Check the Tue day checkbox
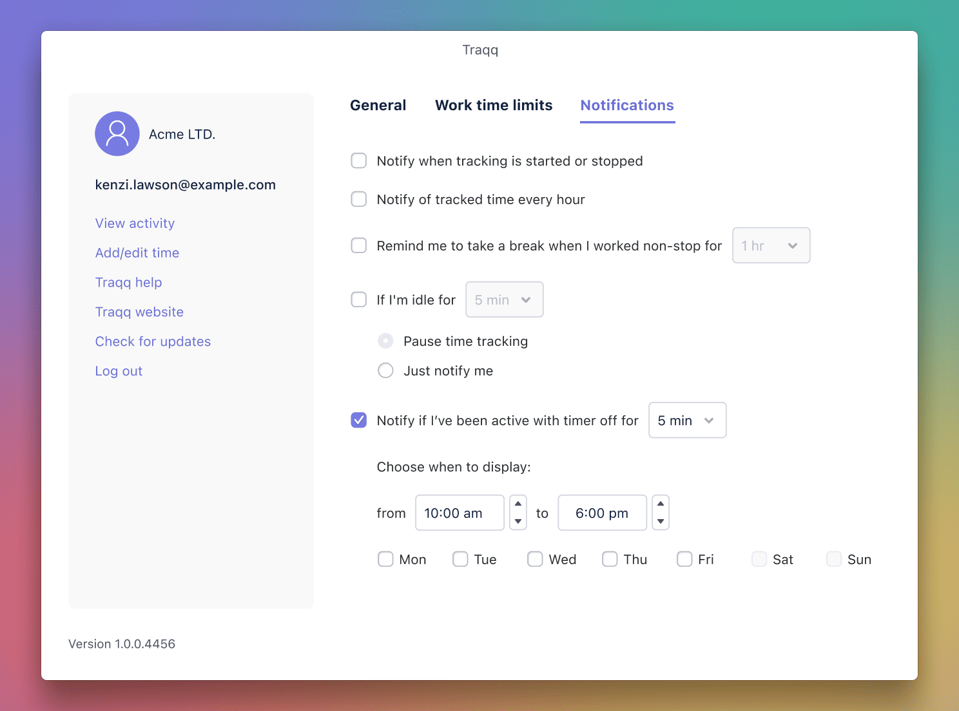The width and height of the screenshot is (959, 711). pyautogui.click(x=460, y=559)
